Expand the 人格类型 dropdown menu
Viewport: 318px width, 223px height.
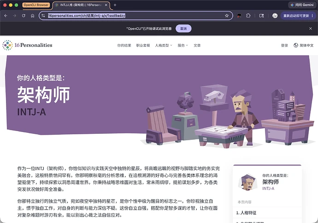coord(164,46)
